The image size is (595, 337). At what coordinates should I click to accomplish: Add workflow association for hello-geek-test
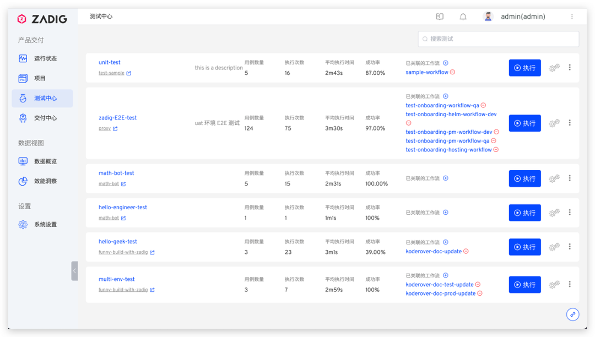(x=446, y=242)
